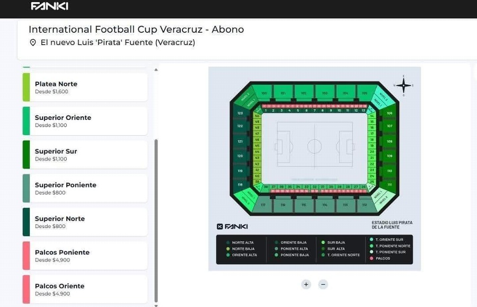Click the Fanki logo in header

coord(50,6)
